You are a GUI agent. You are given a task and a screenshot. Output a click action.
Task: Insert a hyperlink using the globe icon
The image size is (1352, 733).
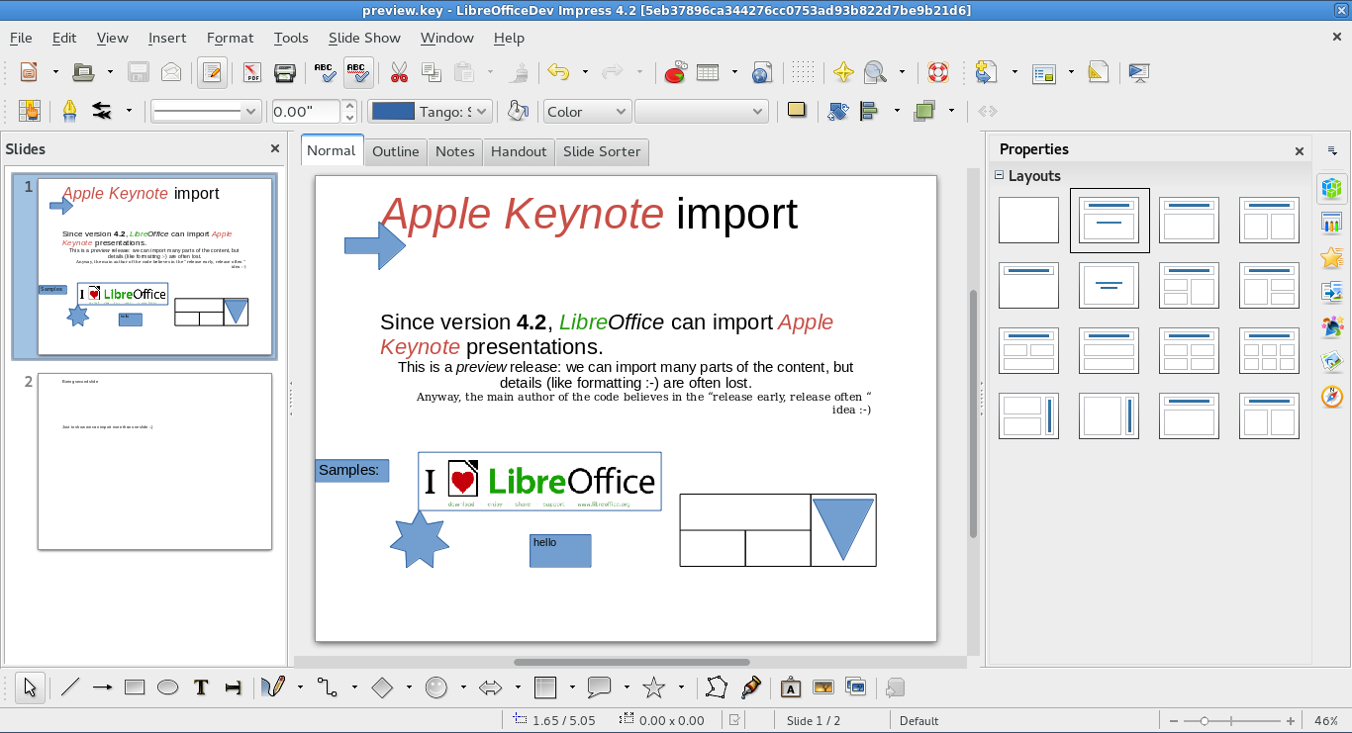[761, 72]
